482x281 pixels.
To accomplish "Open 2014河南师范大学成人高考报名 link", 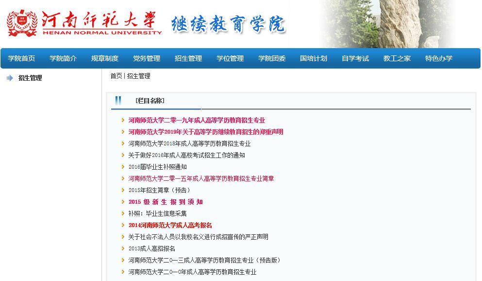I will tap(170, 226).
